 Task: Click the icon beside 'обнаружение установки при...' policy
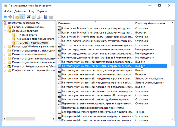(x=60, y=70)
